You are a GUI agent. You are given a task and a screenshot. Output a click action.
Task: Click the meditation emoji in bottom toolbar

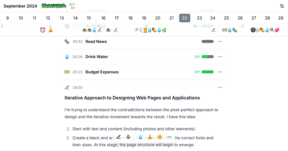(x=150, y=137)
